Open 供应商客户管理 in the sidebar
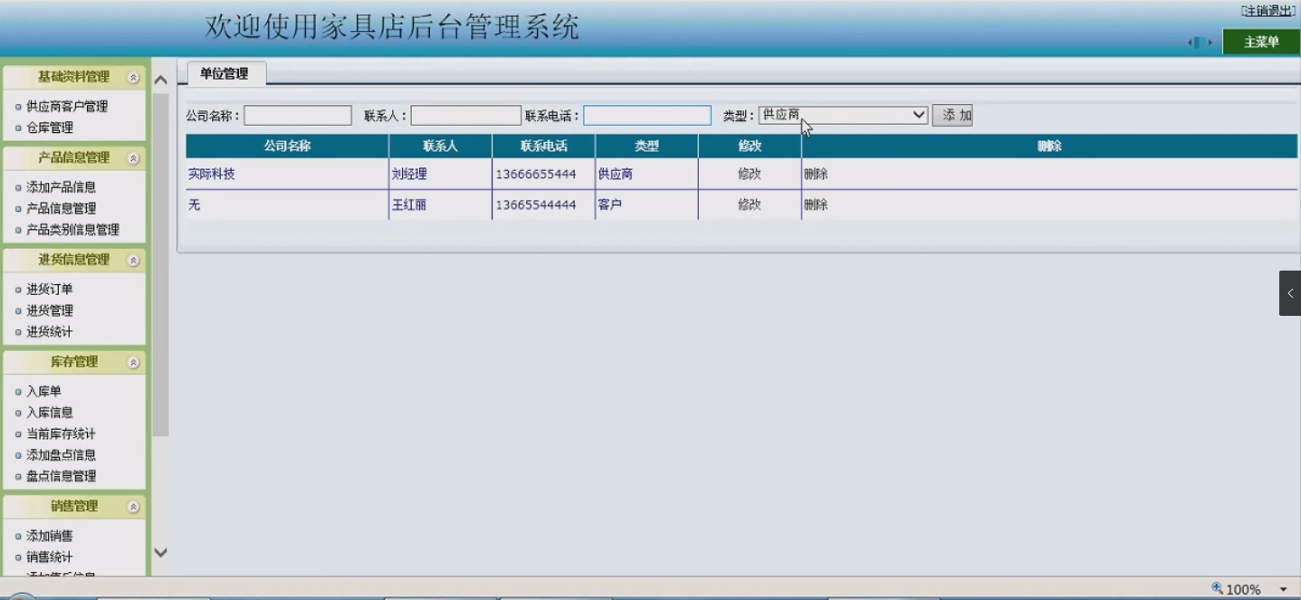1301x600 pixels. [67, 107]
